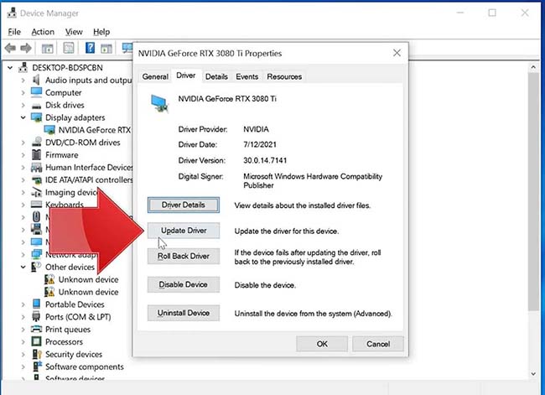Click the Audio inputs speaker icon

[36, 80]
